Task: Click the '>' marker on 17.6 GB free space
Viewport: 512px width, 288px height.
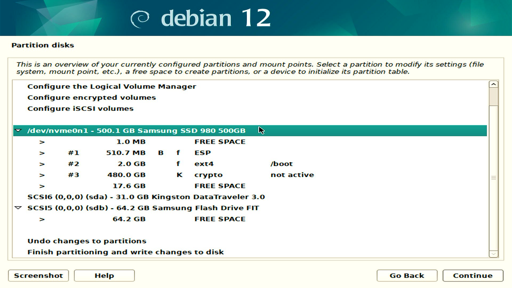Action: coord(42,186)
